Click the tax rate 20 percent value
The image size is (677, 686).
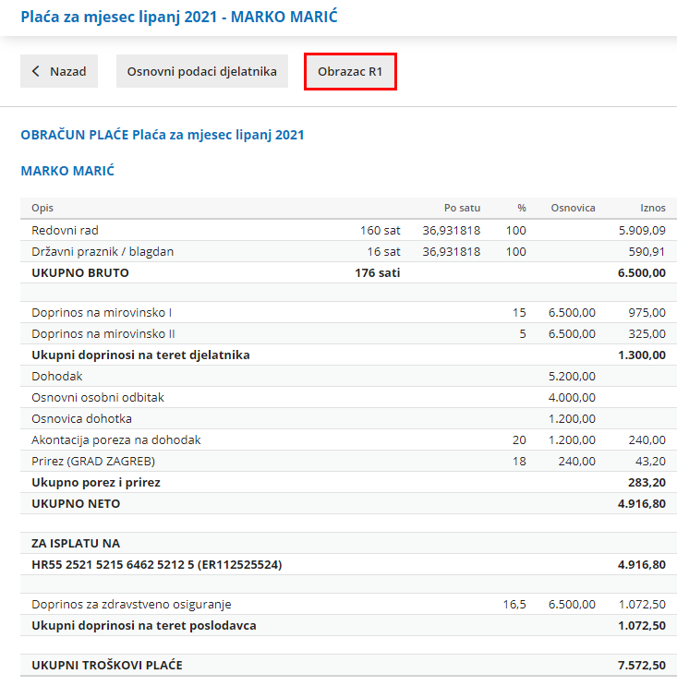click(519, 439)
